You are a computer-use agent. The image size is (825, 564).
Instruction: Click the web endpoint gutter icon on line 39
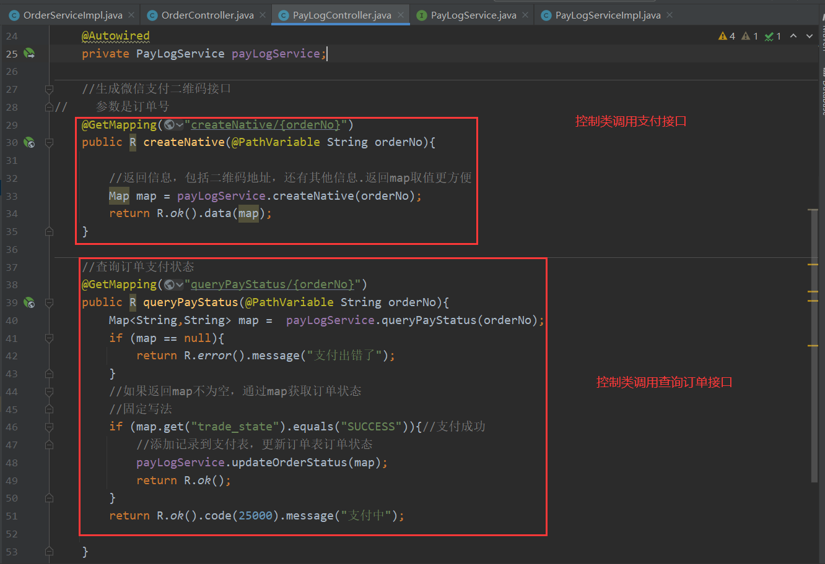pyautogui.click(x=29, y=303)
